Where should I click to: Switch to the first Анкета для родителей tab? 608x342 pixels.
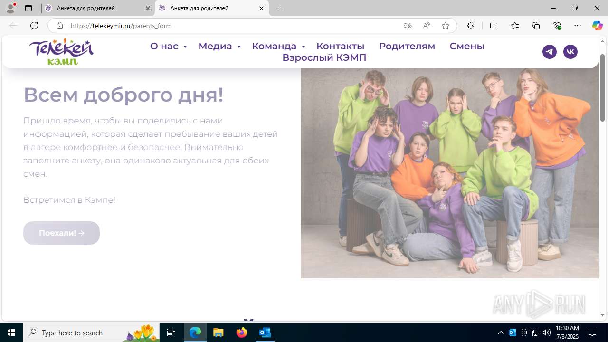[x=97, y=8]
